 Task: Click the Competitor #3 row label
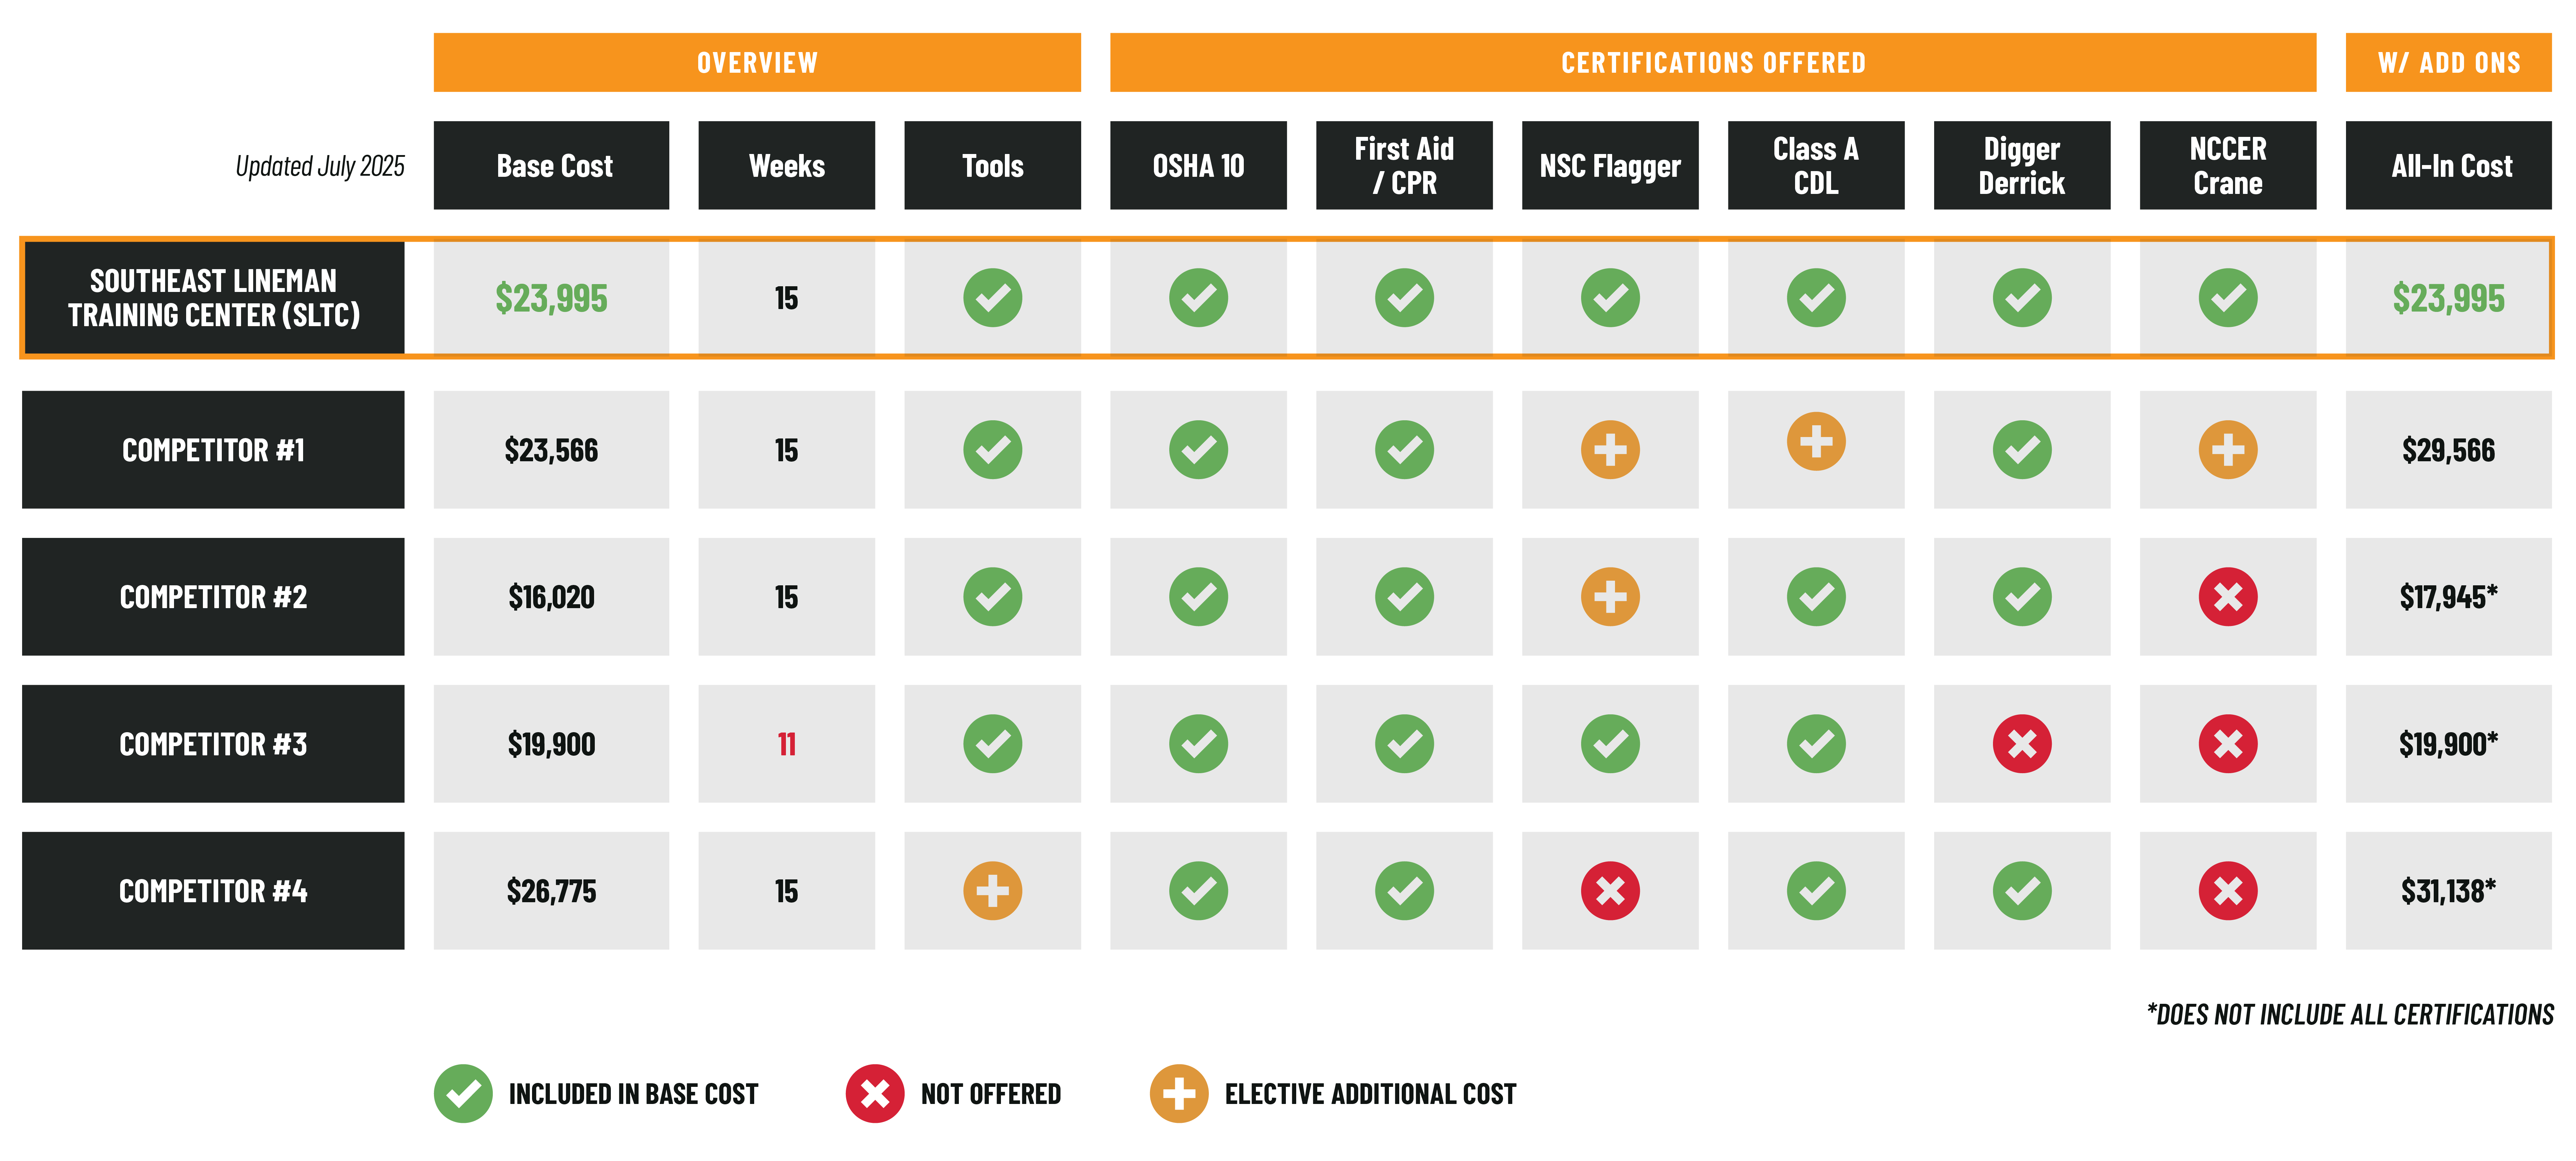213,744
